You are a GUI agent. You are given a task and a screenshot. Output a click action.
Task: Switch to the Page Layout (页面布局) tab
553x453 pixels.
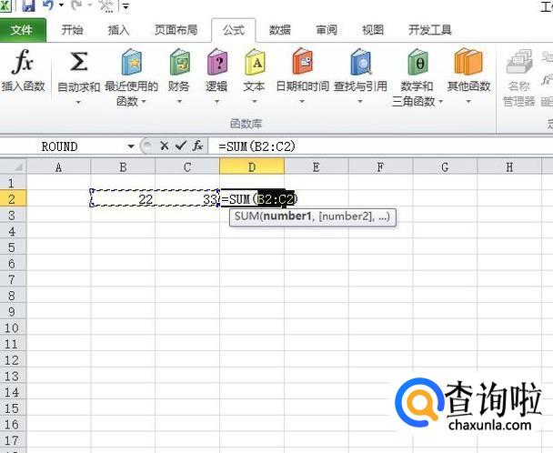(176, 30)
